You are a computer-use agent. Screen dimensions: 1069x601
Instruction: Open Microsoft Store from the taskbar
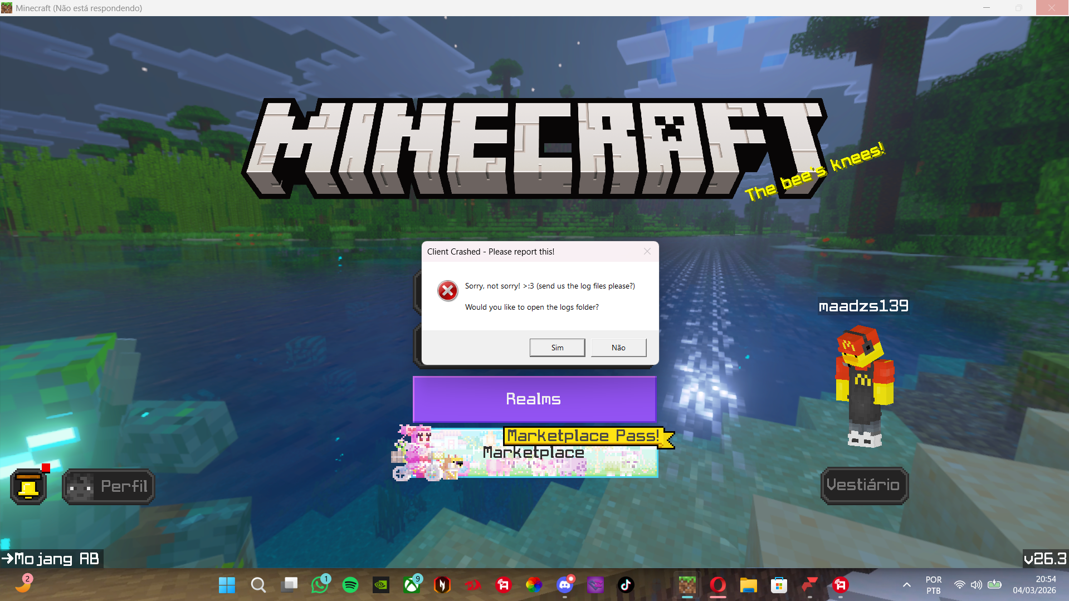779,585
